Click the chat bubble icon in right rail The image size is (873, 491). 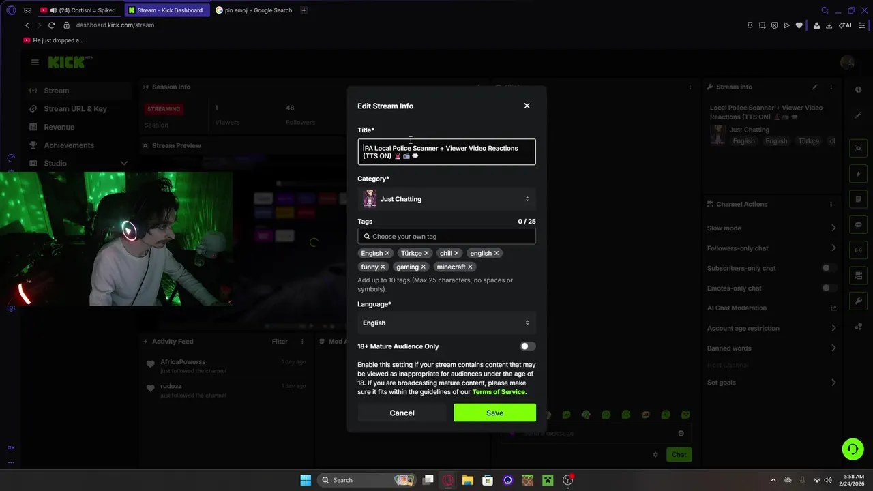pyautogui.click(x=859, y=225)
